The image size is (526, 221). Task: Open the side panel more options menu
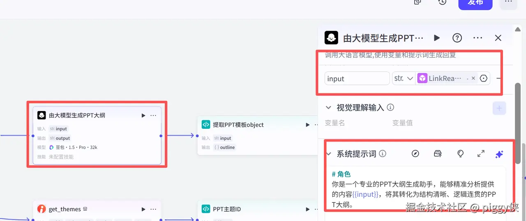point(478,38)
